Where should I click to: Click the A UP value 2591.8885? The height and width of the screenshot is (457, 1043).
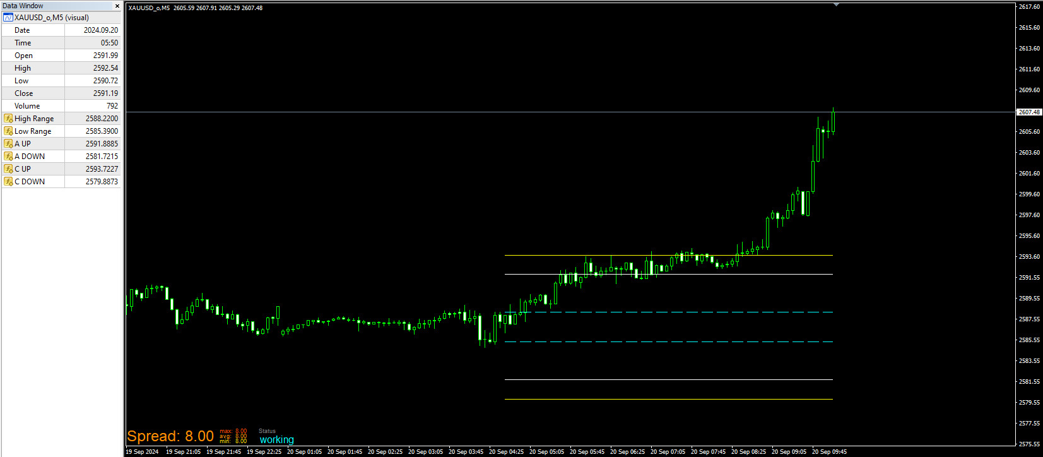102,144
